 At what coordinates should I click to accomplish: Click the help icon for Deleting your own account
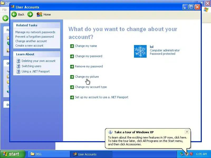[x=18, y=61]
